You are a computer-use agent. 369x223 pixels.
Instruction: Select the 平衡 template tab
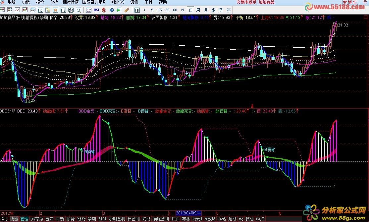tap(60, 219)
